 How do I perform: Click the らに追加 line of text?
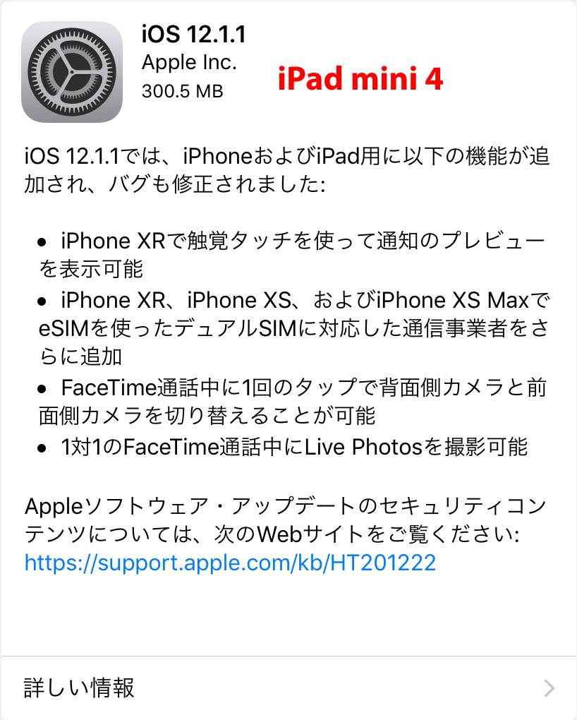click(80, 356)
